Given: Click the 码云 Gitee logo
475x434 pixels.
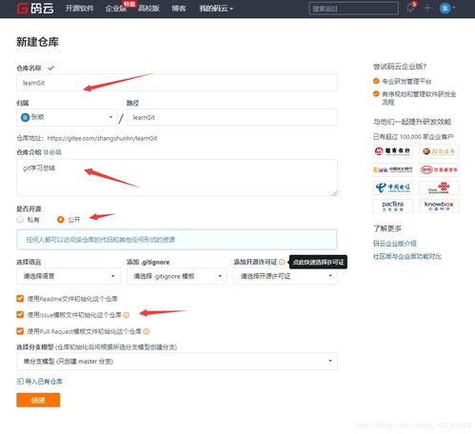Looking at the screenshot, I should click(x=35, y=9).
